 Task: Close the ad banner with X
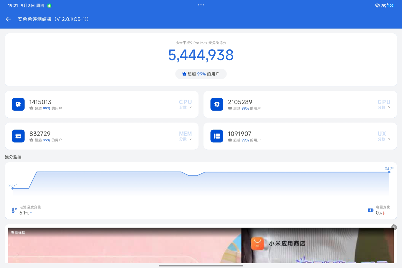coord(394,227)
